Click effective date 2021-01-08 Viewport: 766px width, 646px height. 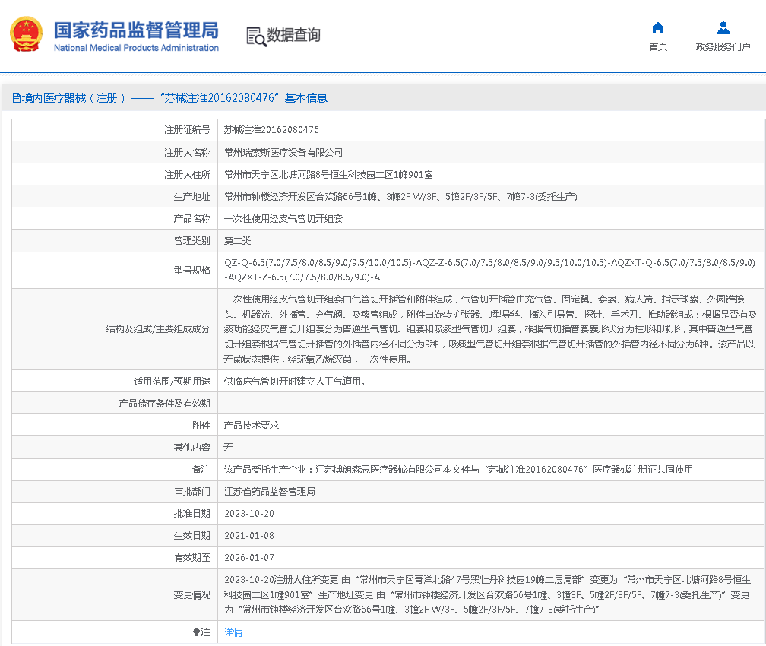249,536
